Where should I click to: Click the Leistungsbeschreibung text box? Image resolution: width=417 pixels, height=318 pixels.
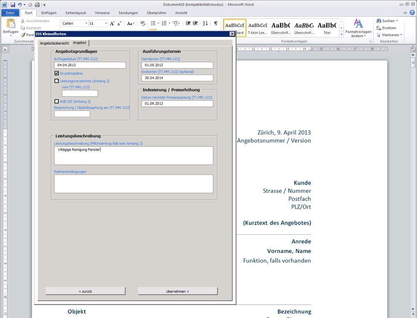[133, 156]
